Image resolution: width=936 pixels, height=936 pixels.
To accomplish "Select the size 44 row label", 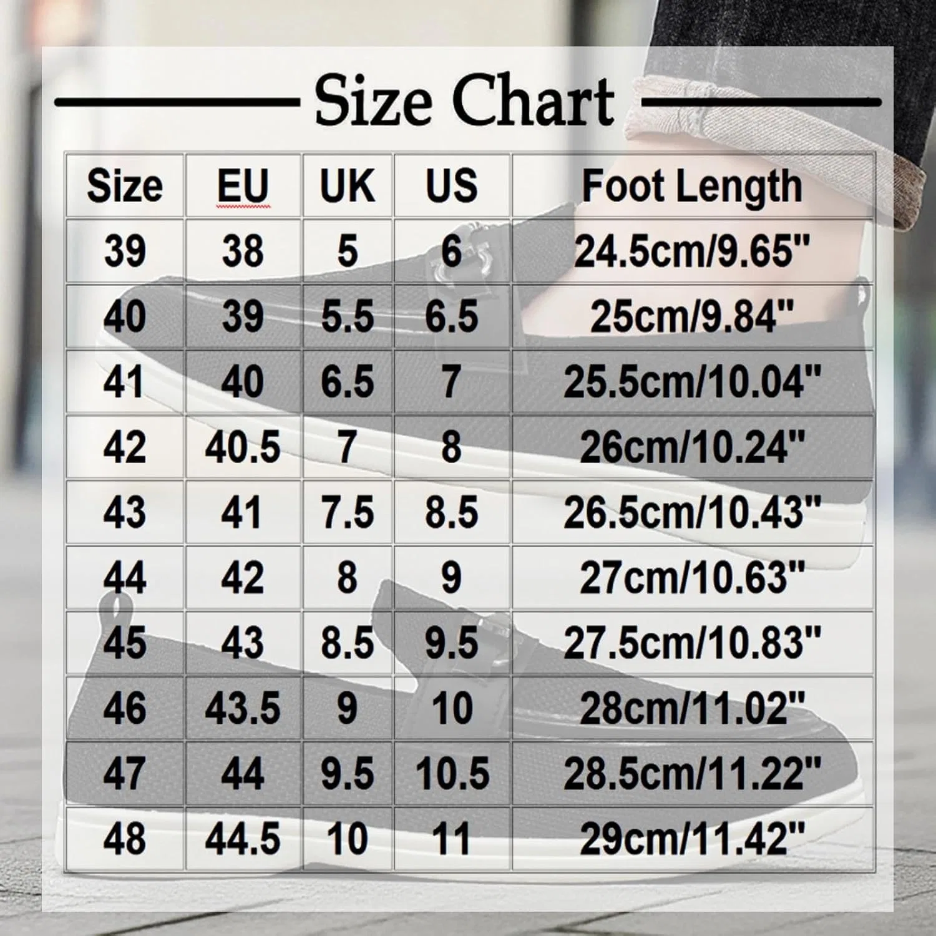I will pyautogui.click(x=125, y=578).
